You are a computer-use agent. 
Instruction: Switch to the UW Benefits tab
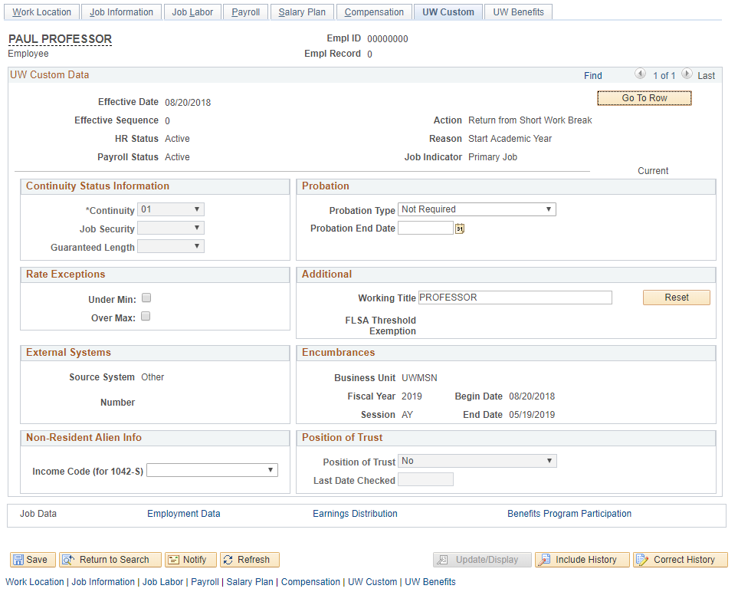click(519, 12)
